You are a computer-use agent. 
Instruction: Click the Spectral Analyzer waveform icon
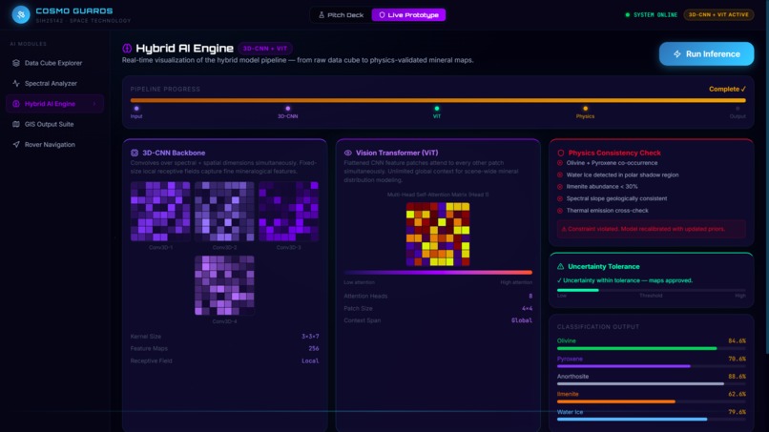click(16, 83)
